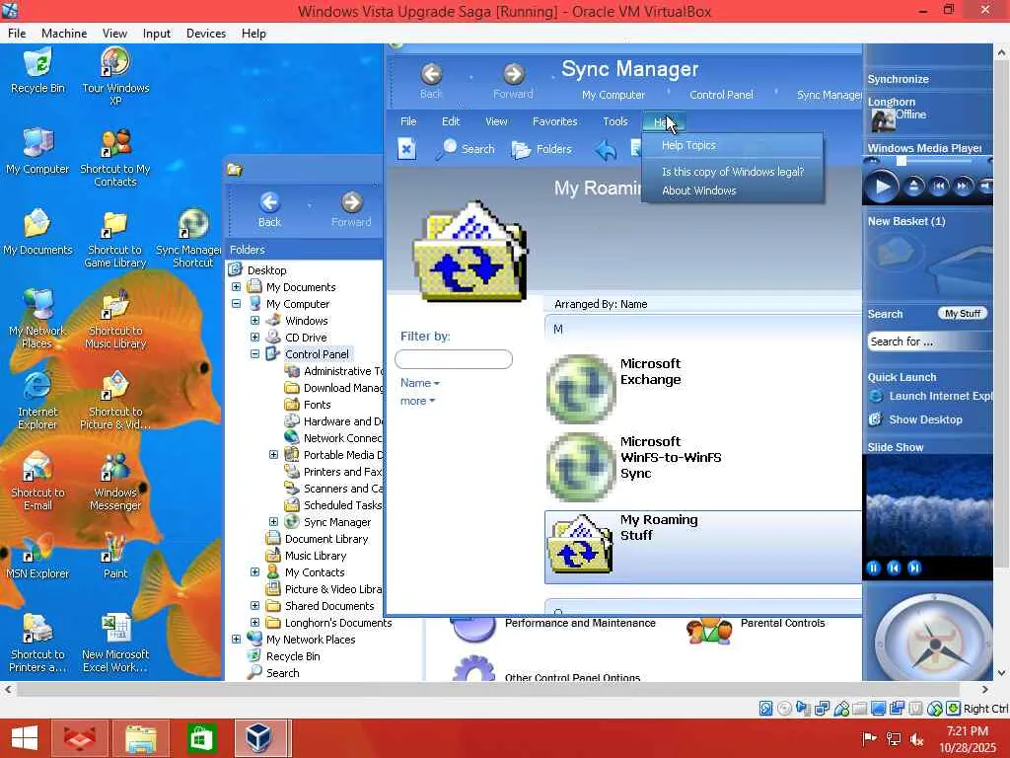1010x758 pixels.
Task: Click My Computer breadcrumb link
Action: pos(613,95)
